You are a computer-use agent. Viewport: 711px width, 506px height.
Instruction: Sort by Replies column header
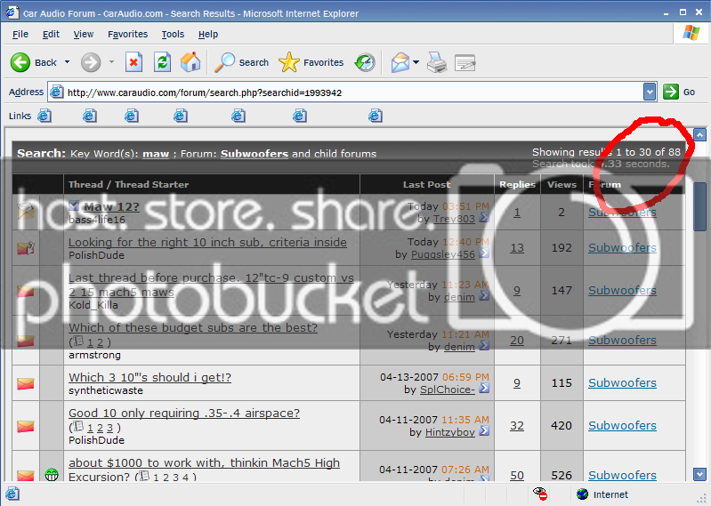pos(517,184)
